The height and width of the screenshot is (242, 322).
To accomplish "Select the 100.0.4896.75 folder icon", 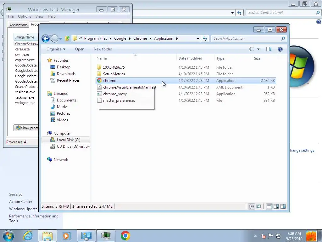I will coord(99,67).
